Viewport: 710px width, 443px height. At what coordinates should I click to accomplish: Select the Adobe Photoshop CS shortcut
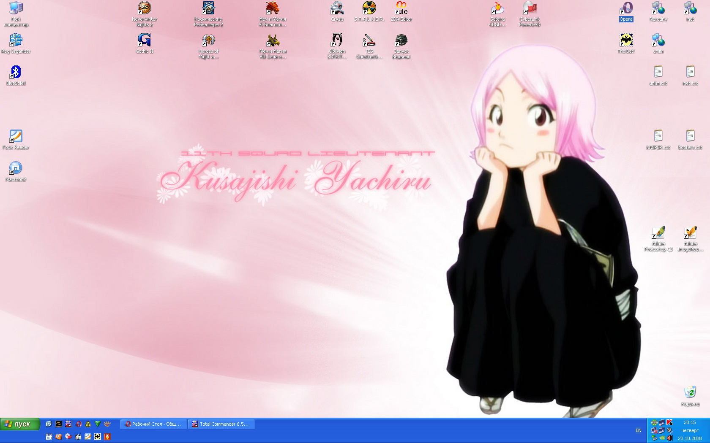(x=658, y=238)
